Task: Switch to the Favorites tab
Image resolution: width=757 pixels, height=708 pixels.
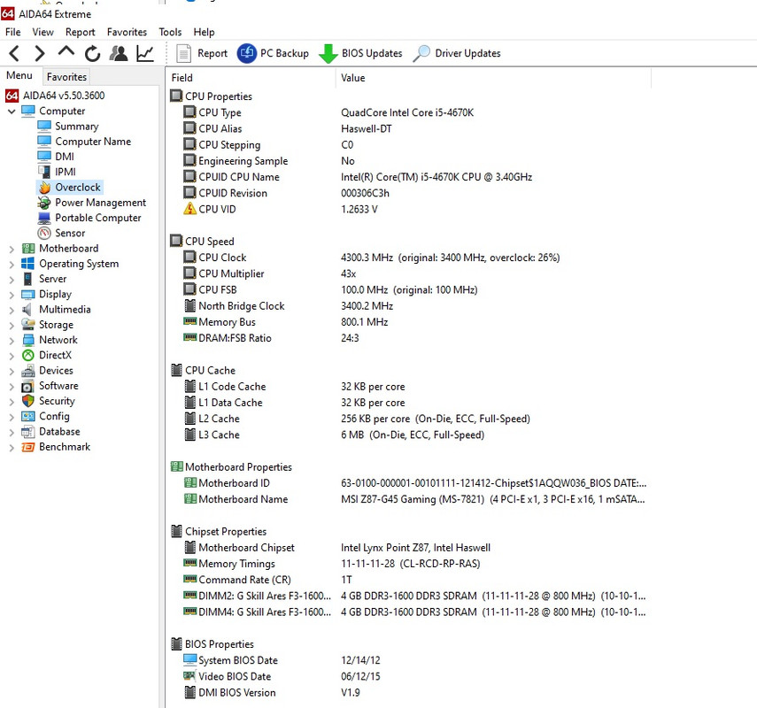Action: click(x=66, y=77)
